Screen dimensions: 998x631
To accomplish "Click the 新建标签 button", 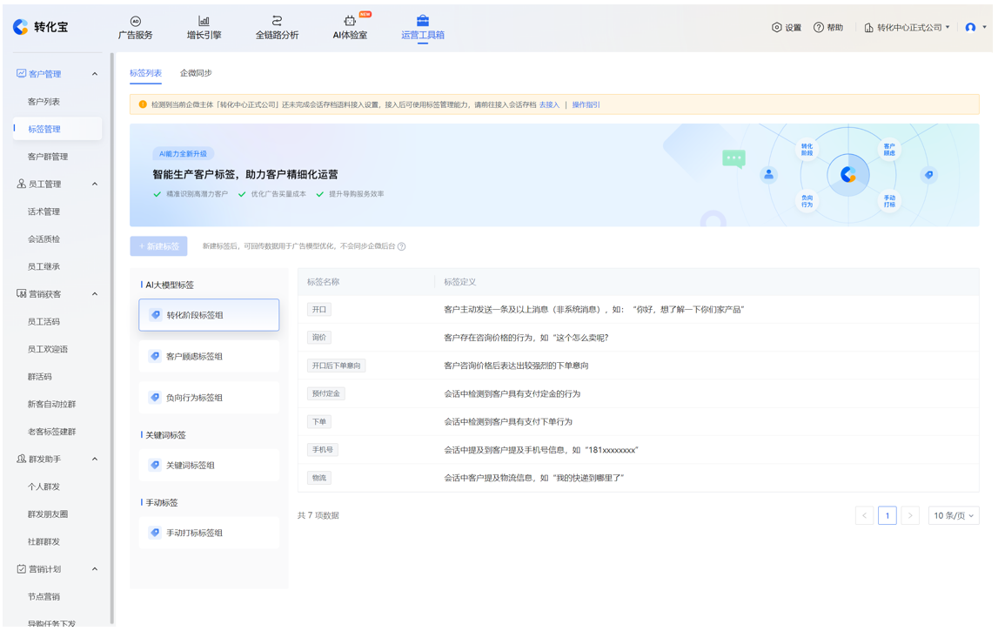I will (x=158, y=246).
